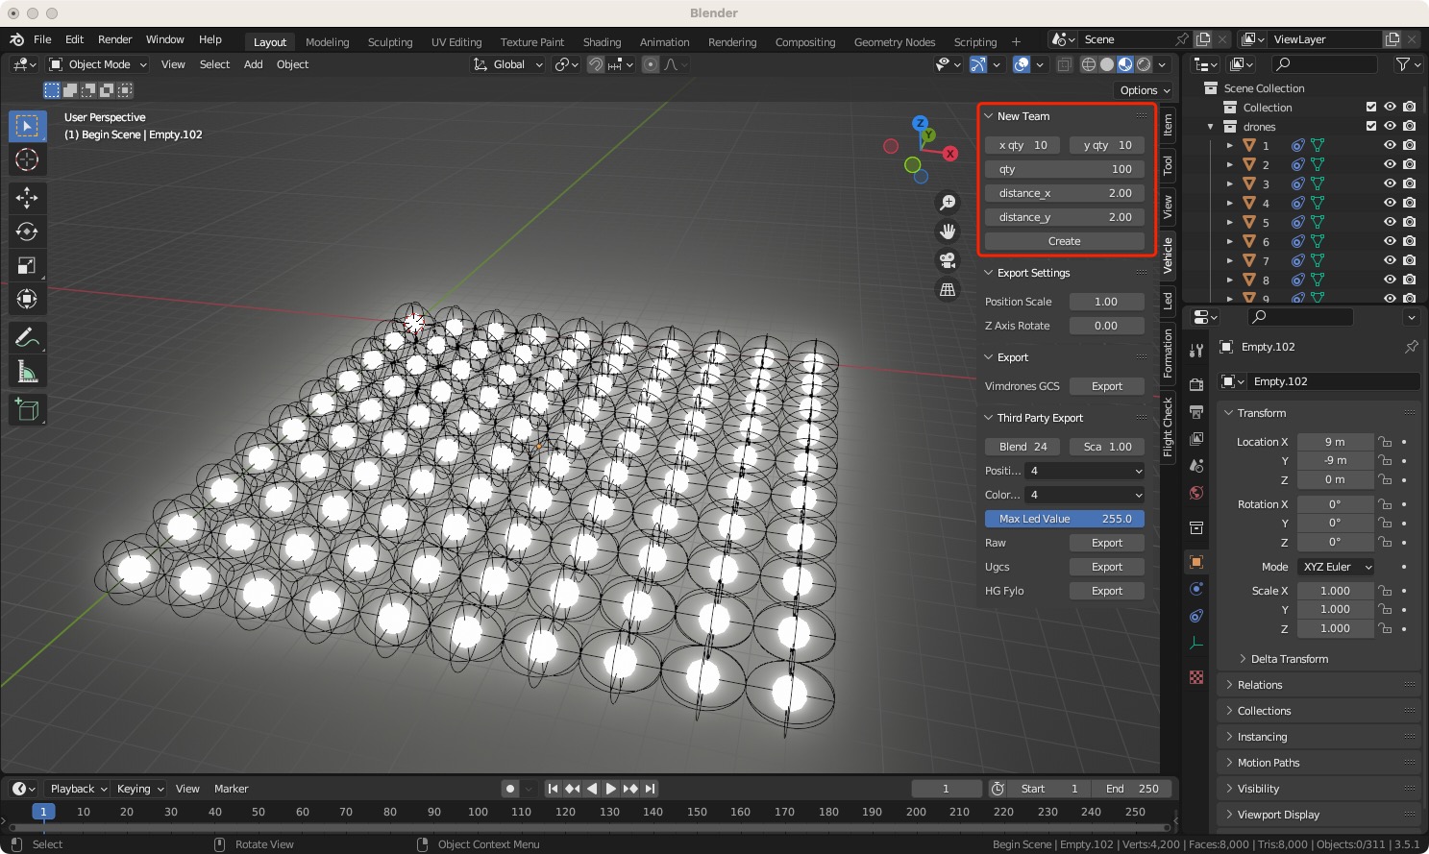Image resolution: width=1429 pixels, height=854 pixels.
Task: Open the Global orientation dropdown
Action: click(508, 64)
